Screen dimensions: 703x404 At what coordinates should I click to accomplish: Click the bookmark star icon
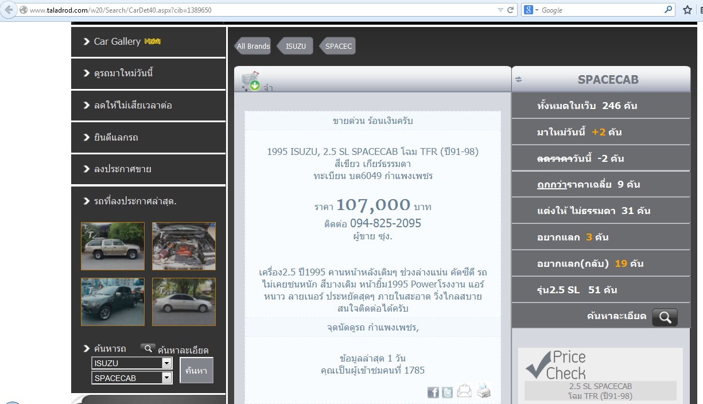pos(687,10)
